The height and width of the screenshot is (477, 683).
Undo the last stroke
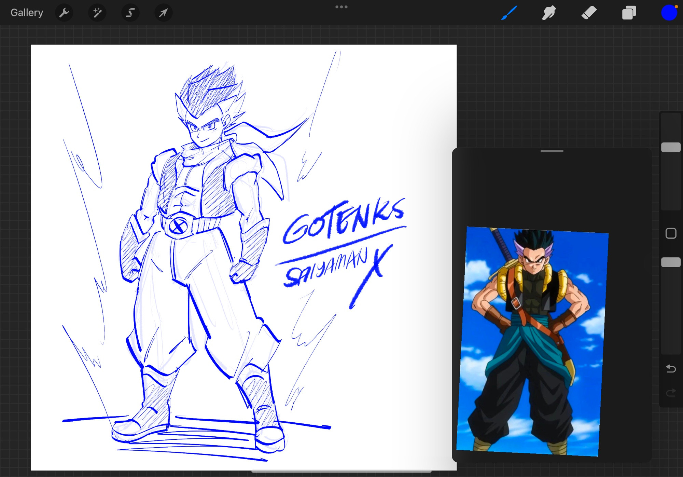click(x=671, y=369)
